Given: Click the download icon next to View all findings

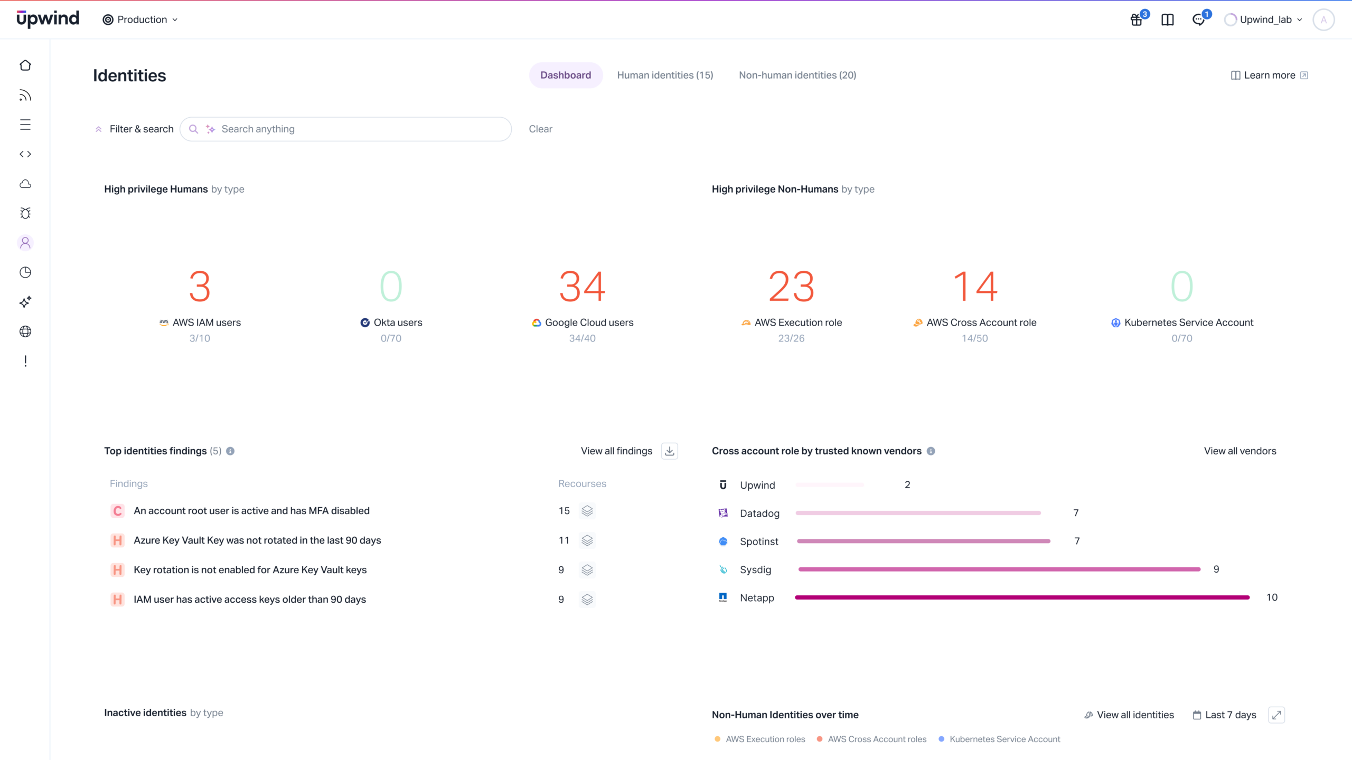Looking at the screenshot, I should pyautogui.click(x=669, y=451).
